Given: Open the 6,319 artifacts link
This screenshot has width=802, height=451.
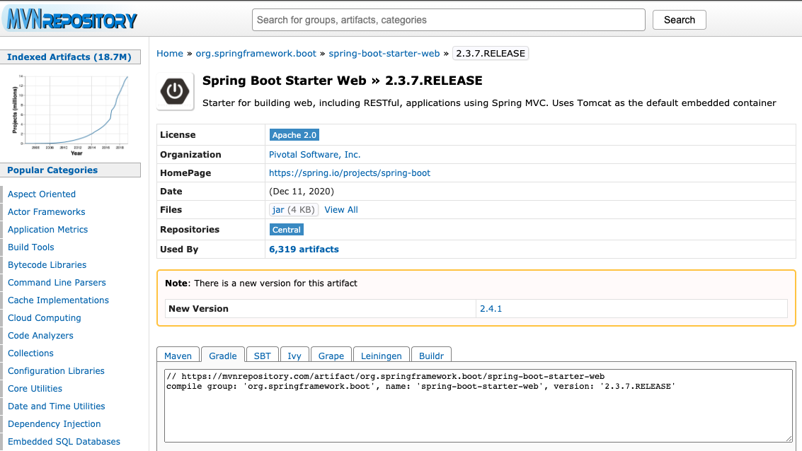Looking at the screenshot, I should click(304, 250).
